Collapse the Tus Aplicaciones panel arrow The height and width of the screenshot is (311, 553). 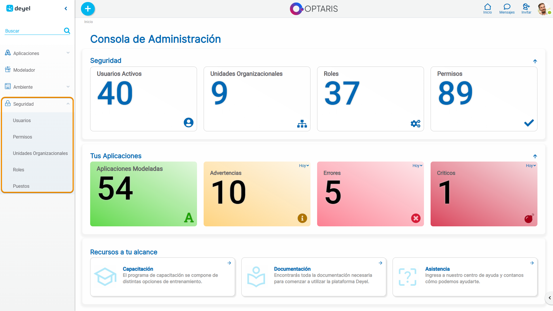coord(535,156)
